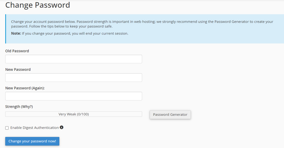
Task: Click the New Password (Again): label
Action: pos(25,88)
